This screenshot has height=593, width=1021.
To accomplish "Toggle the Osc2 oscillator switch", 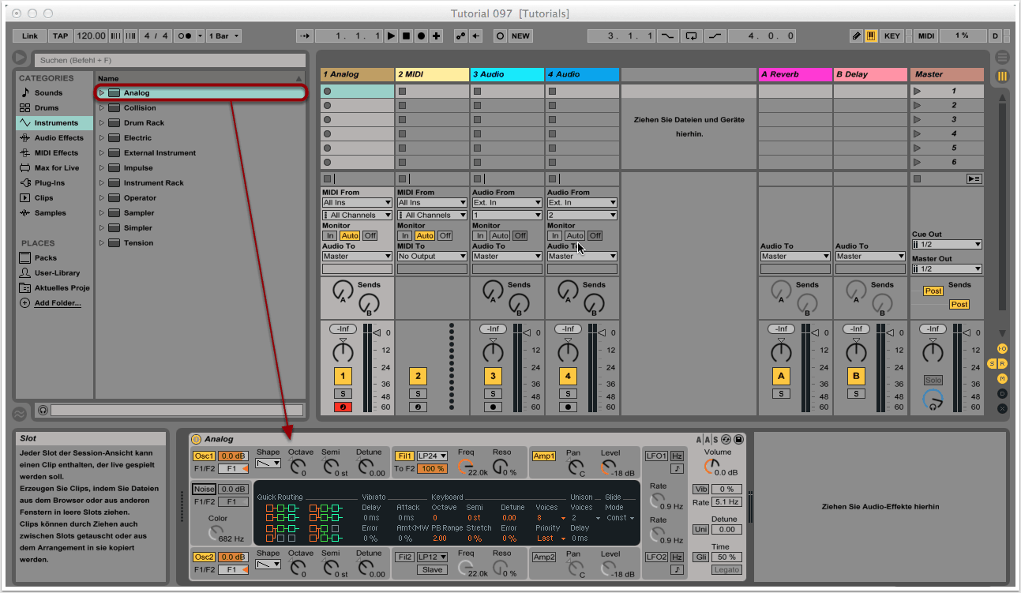I will point(205,557).
